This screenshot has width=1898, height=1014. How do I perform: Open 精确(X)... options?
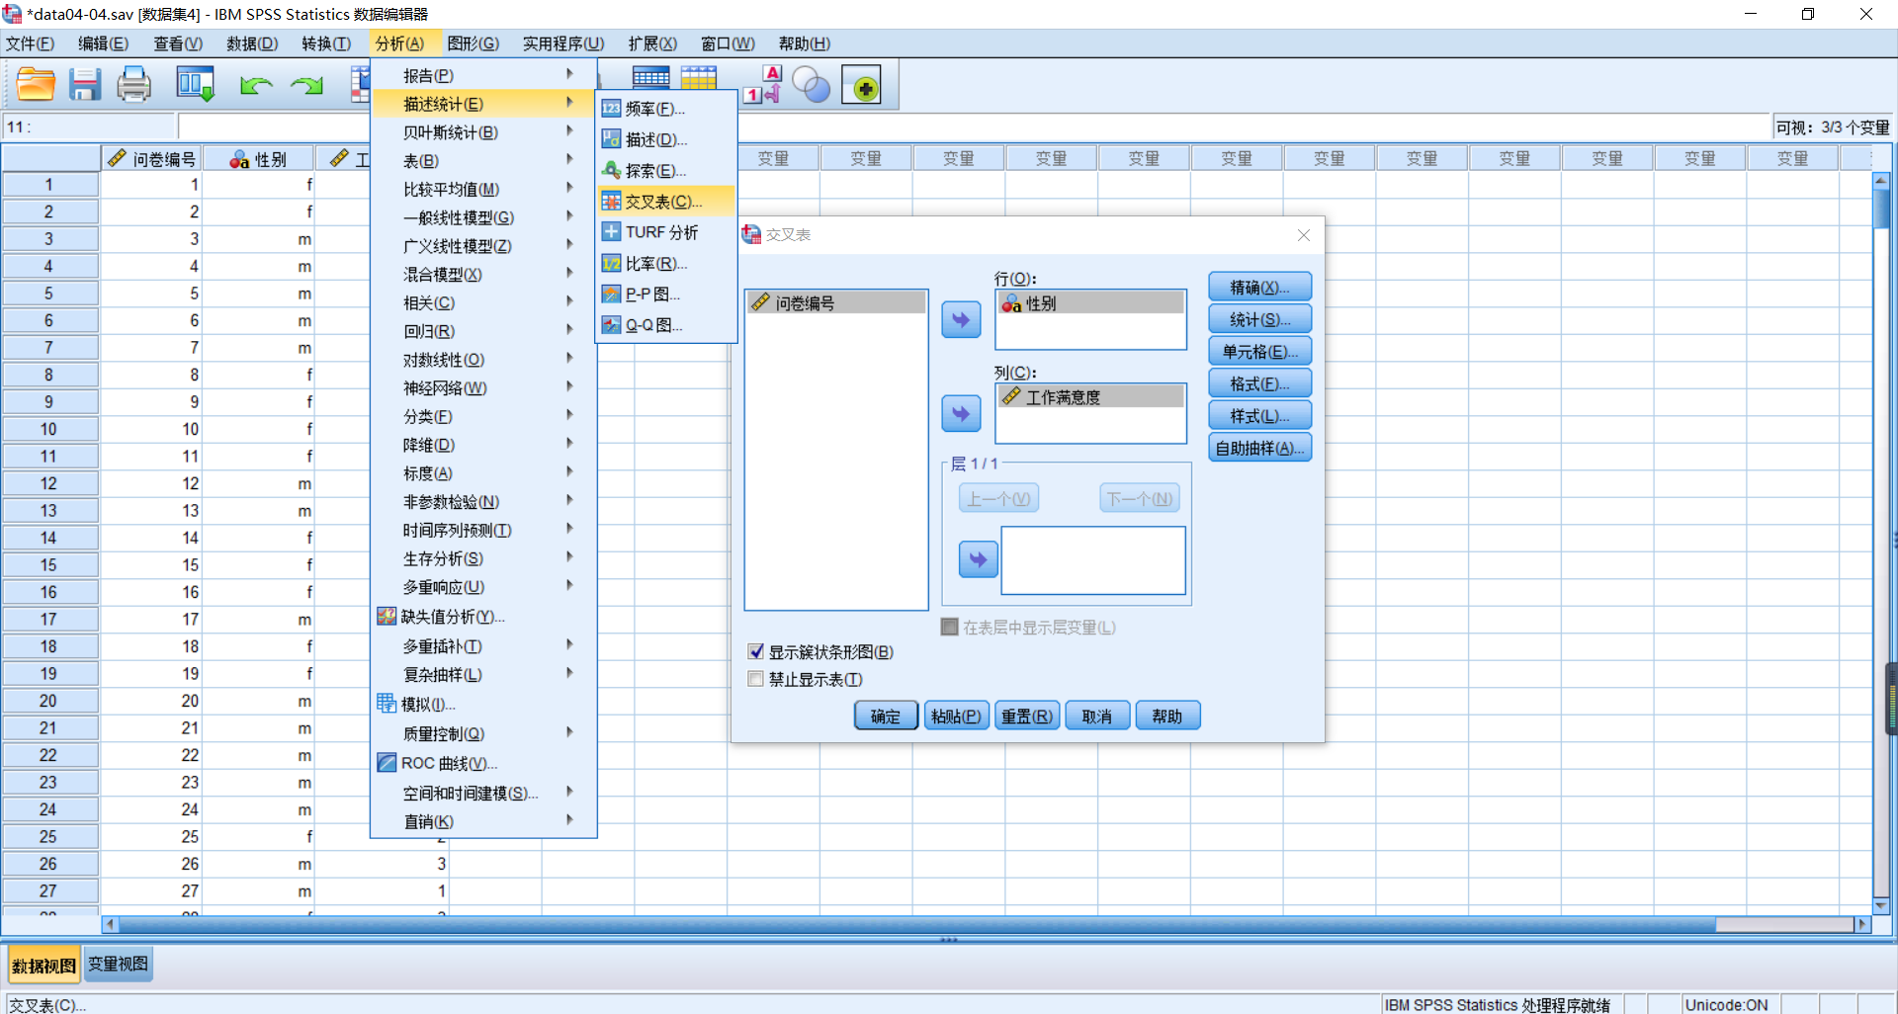tap(1260, 287)
